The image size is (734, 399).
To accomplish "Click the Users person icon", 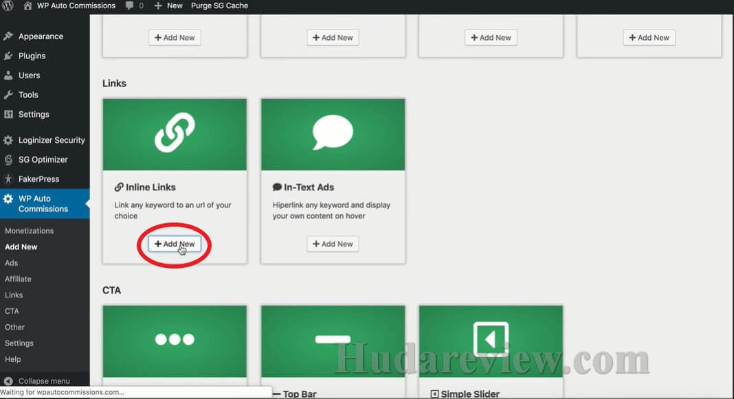I will [x=8, y=76].
